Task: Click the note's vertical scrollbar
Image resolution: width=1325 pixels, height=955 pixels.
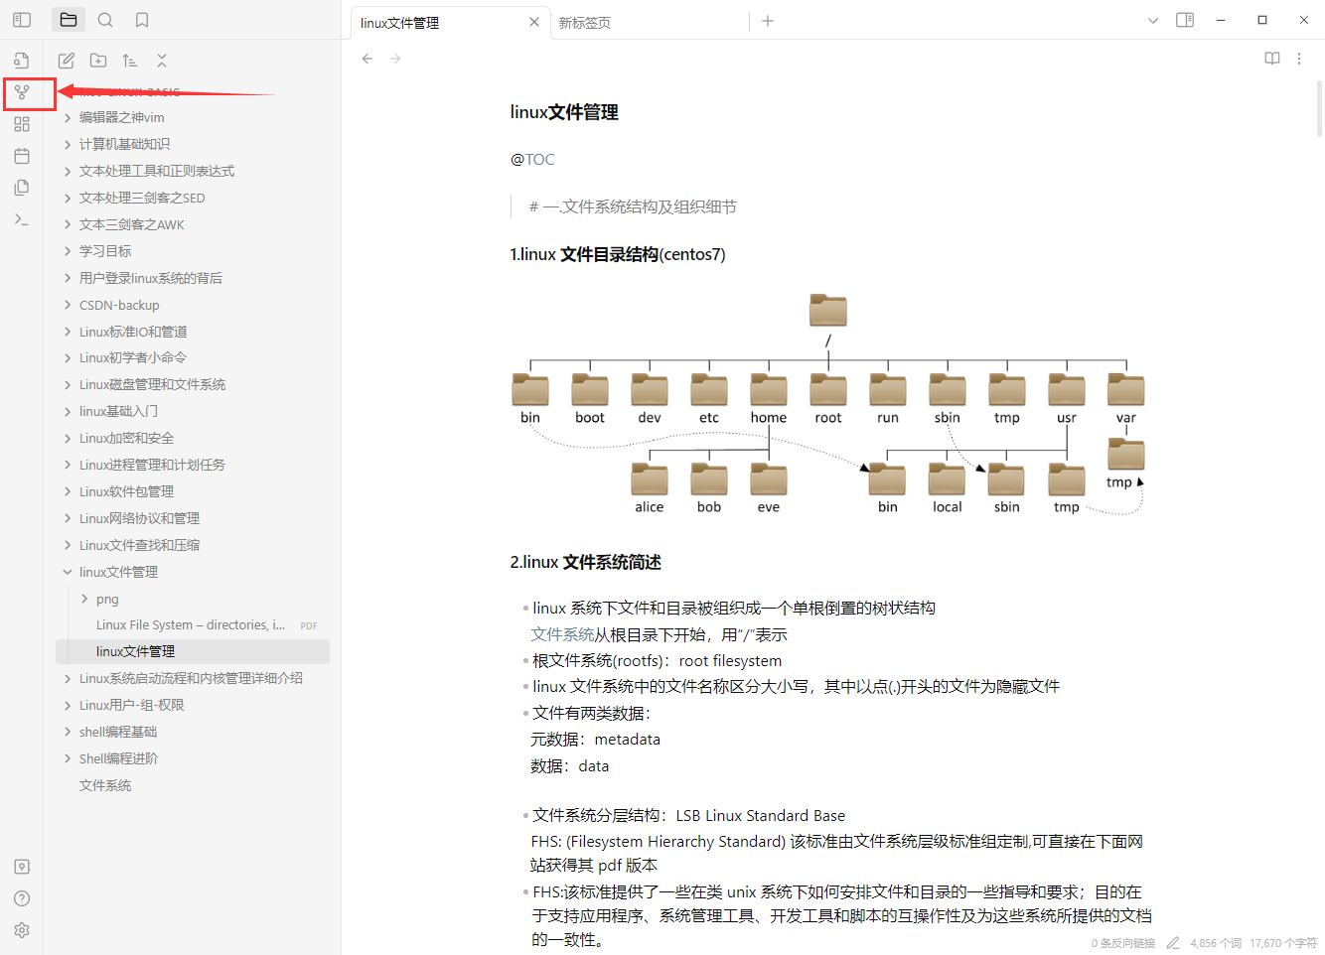Action: click(x=1319, y=109)
